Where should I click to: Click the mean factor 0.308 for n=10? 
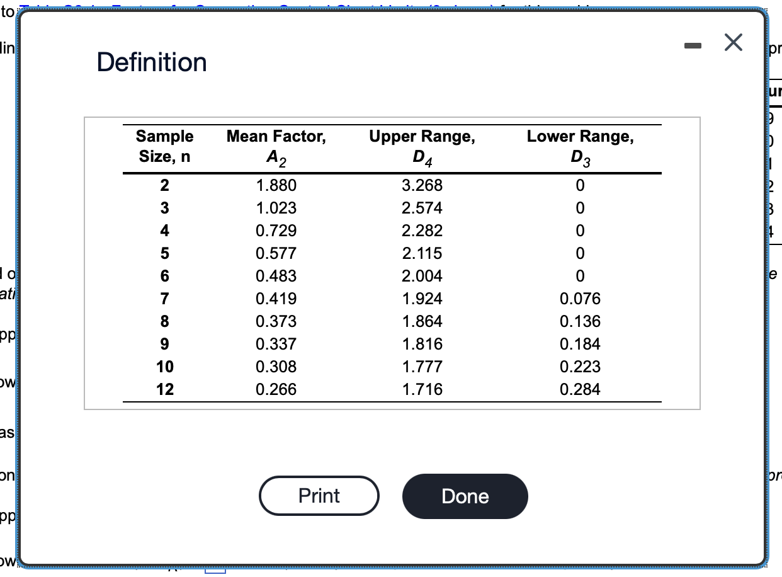click(x=275, y=367)
